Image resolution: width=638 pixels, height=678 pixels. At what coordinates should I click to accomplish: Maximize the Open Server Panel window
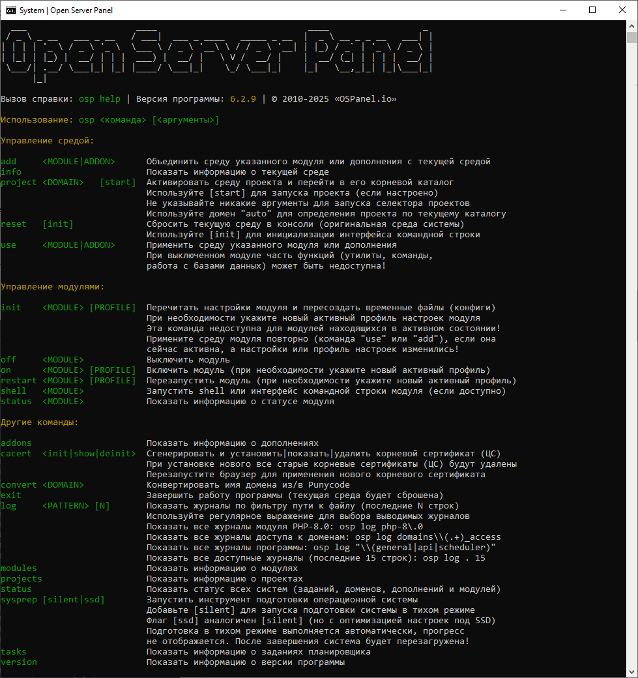[x=592, y=10]
